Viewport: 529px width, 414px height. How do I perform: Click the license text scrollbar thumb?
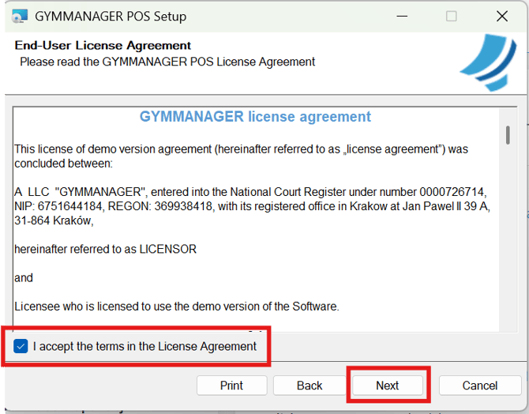508,135
